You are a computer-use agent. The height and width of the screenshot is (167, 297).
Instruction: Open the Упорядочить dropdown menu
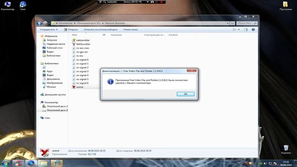[49, 30]
